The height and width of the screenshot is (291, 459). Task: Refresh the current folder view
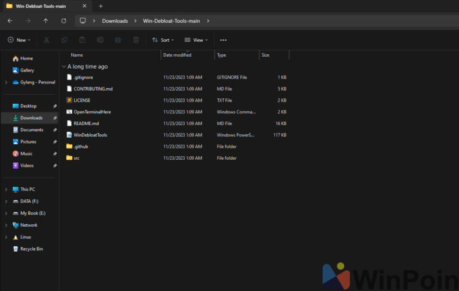click(x=63, y=21)
